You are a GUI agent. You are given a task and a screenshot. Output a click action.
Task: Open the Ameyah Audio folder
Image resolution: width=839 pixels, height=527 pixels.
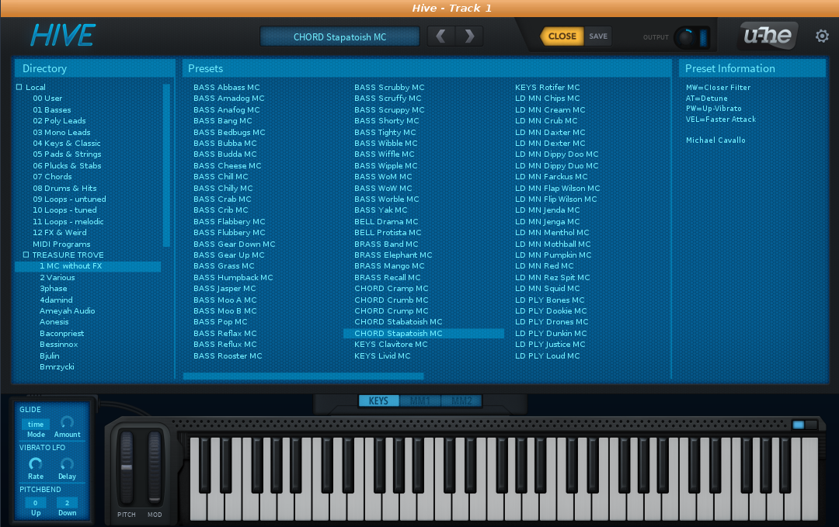(x=68, y=310)
